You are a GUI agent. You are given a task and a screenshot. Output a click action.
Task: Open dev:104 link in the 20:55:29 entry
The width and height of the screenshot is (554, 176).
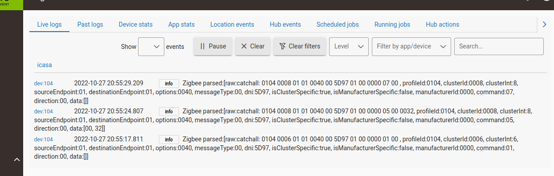(44, 84)
